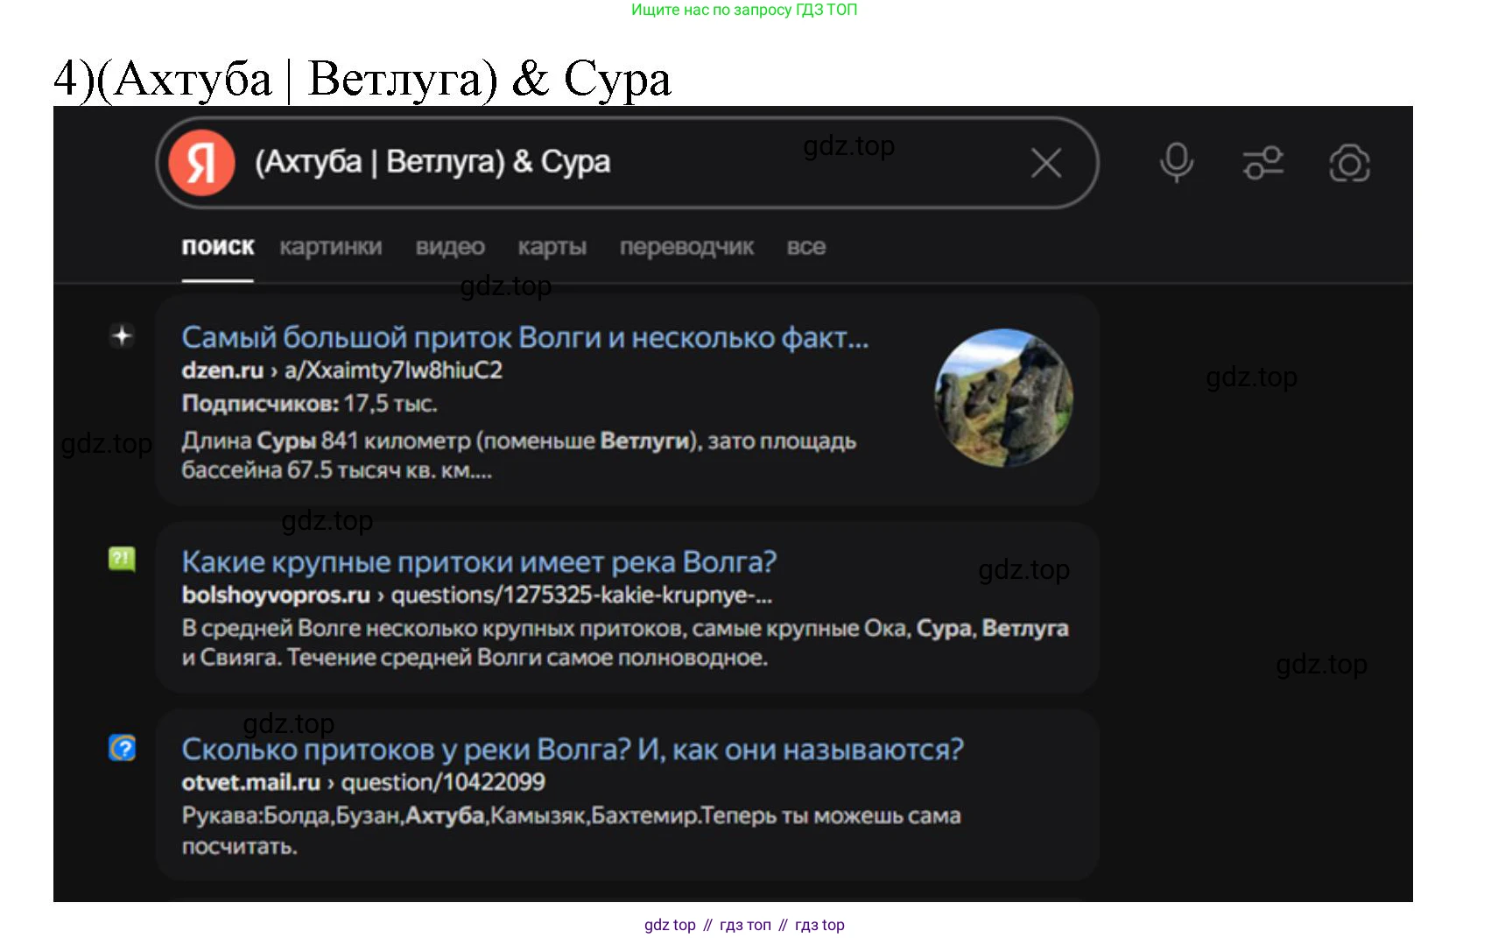
Task: Click the search field with Ахтуба query
Action: coord(627,163)
